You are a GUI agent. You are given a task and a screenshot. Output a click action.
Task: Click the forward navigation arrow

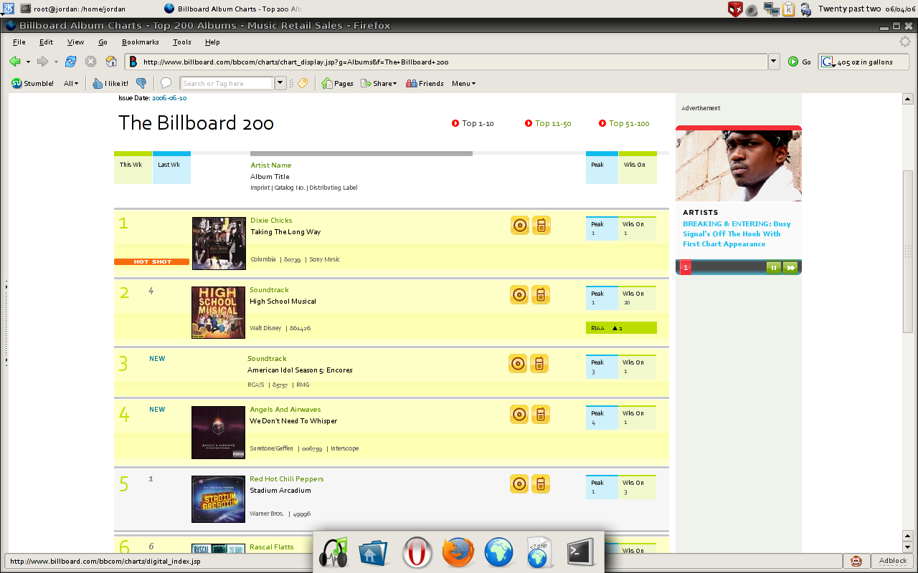pos(43,62)
